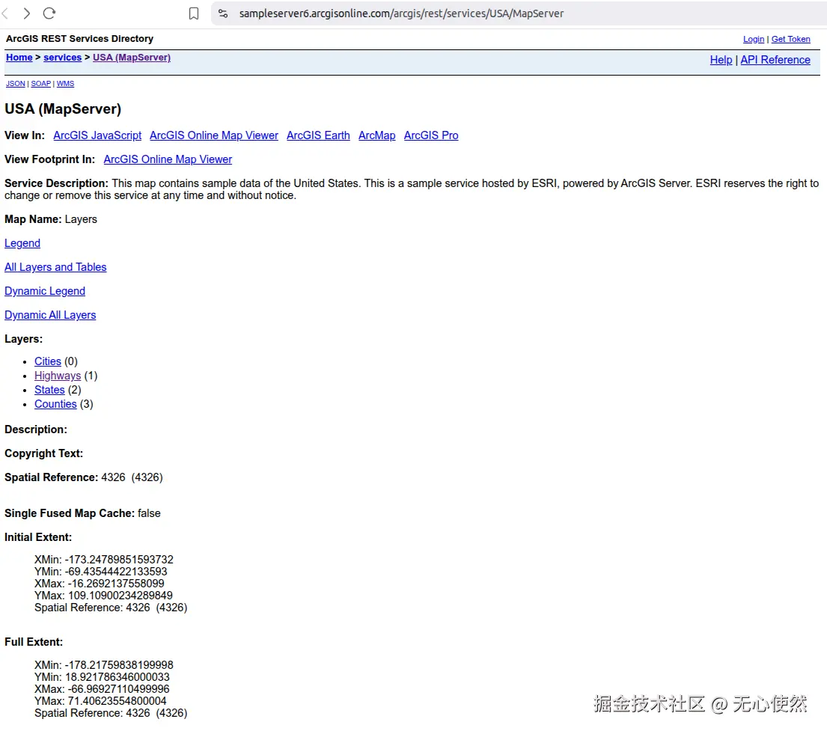Click the Service Description label
The height and width of the screenshot is (734, 827).
(x=56, y=183)
